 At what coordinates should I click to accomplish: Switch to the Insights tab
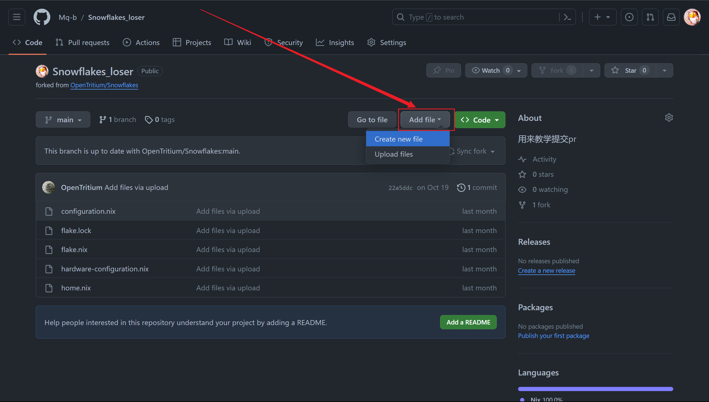335,43
